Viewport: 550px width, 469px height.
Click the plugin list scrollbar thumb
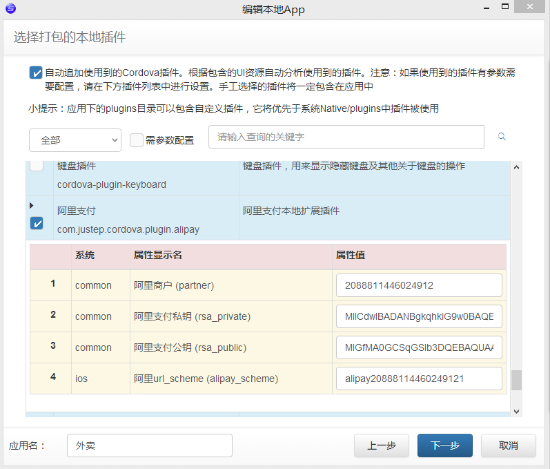(x=516, y=380)
